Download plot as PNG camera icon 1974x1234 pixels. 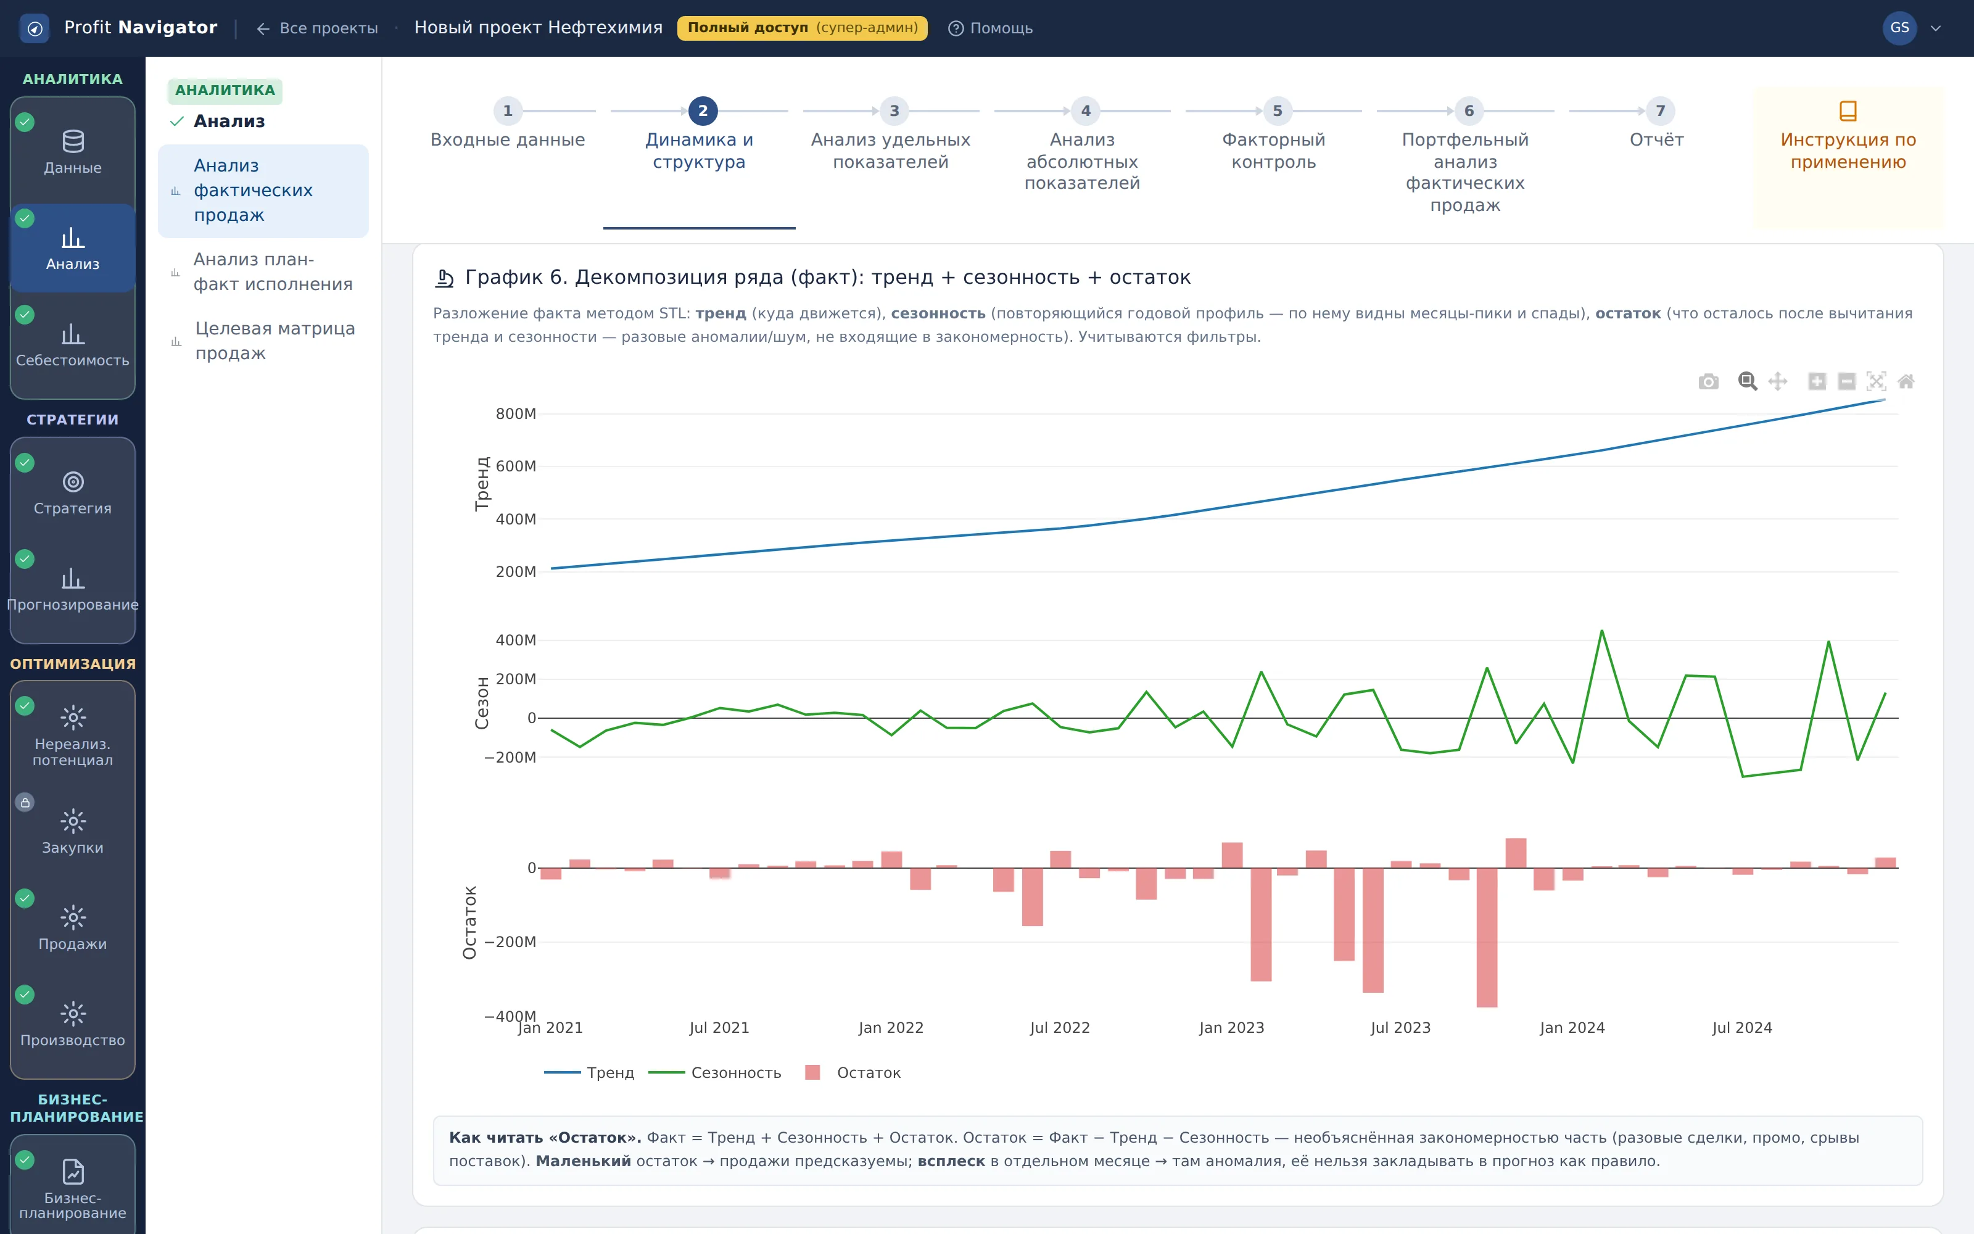(1708, 381)
